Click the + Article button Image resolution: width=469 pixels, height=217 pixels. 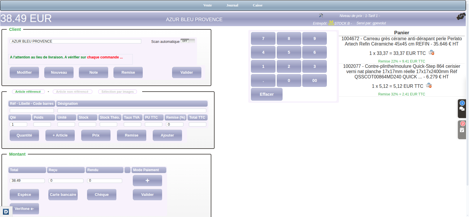coord(60,135)
